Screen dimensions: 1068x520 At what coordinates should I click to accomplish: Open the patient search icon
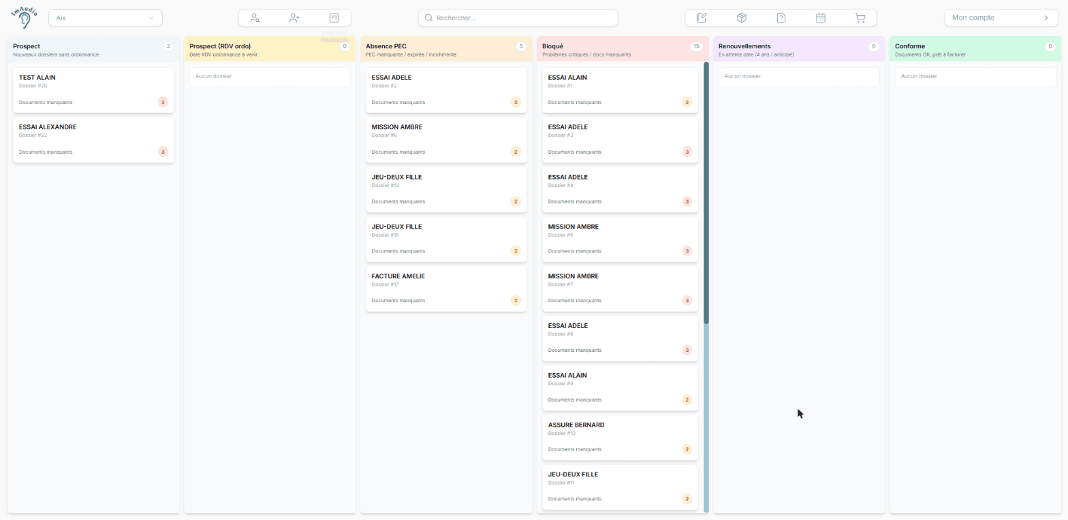click(255, 18)
